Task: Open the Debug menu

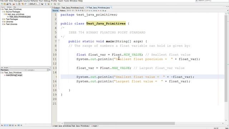Action: (47, 1)
